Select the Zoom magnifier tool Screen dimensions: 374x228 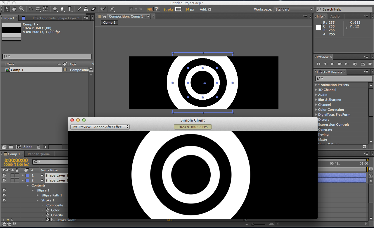[x=21, y=9]
